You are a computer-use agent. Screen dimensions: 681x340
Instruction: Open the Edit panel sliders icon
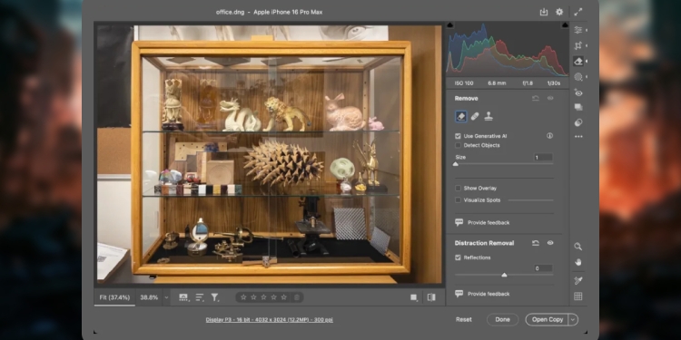pos(578,30)
